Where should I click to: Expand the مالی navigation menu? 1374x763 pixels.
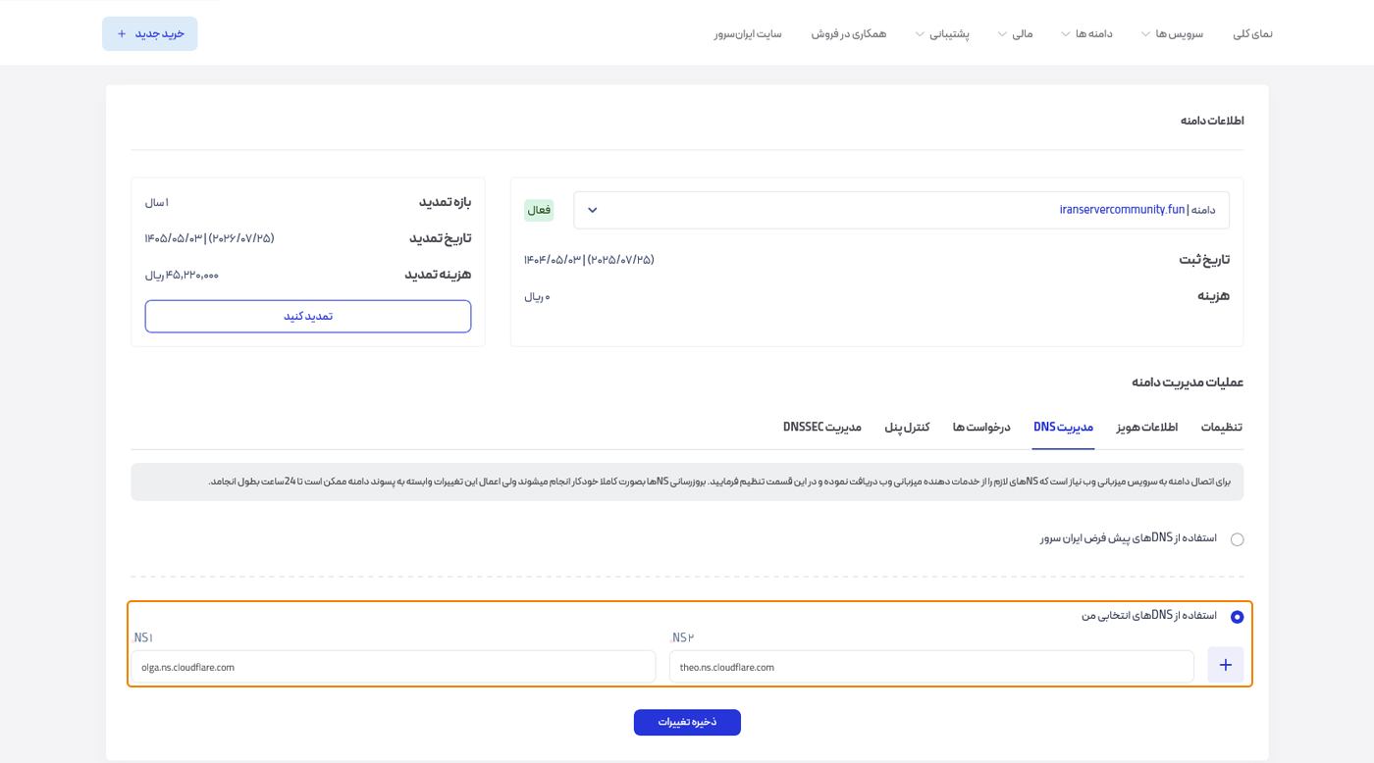(x=1015, y=33)
